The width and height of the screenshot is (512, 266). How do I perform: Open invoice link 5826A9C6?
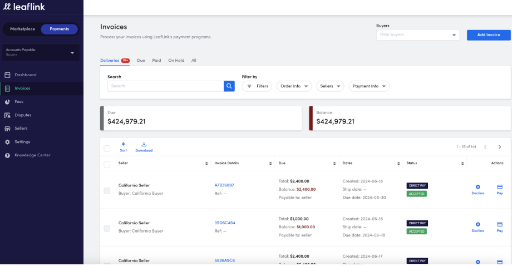pos(224,260)
